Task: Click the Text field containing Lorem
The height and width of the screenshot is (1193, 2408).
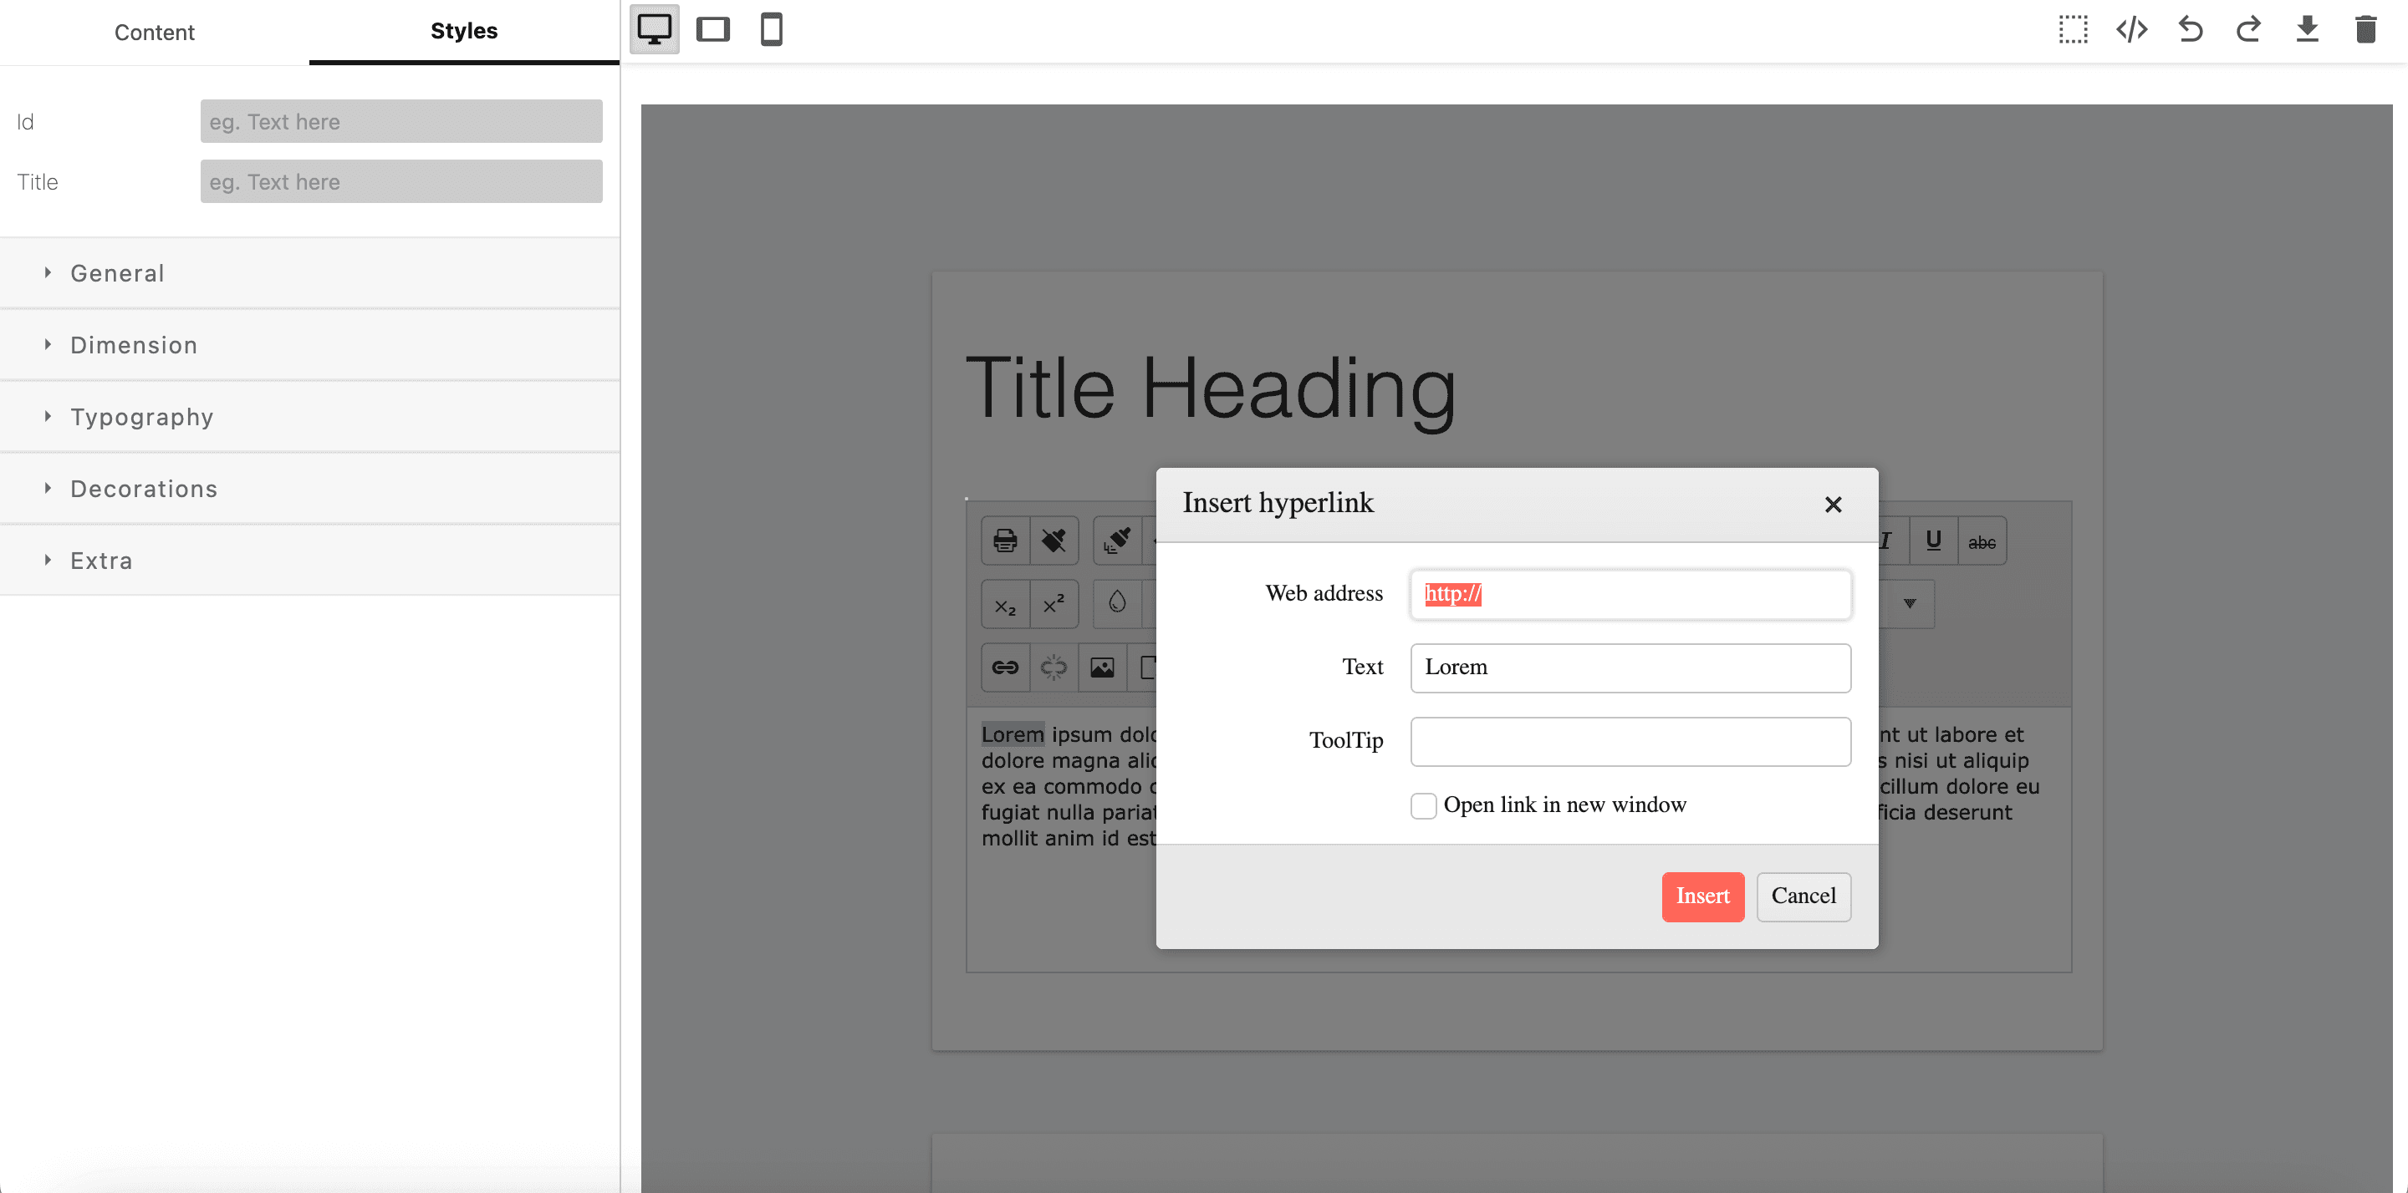Action: click(1630, 667)
